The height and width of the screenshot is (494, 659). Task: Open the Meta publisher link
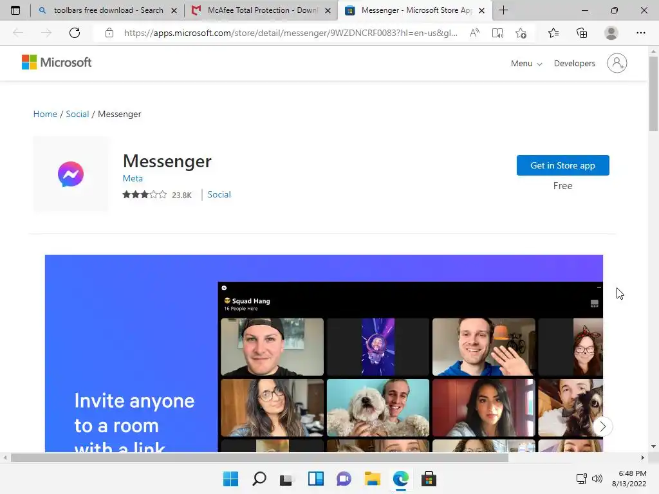pyautogui.click(x=133, y=178)
